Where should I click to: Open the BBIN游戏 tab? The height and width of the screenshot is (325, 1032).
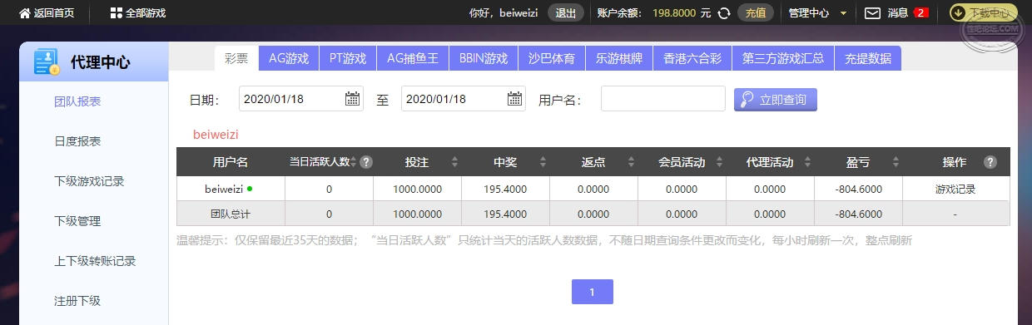484,58
